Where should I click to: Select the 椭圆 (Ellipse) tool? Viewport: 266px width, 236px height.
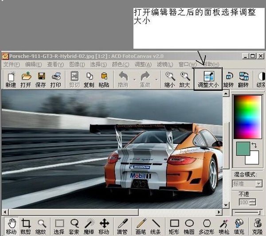click(189, 226)
